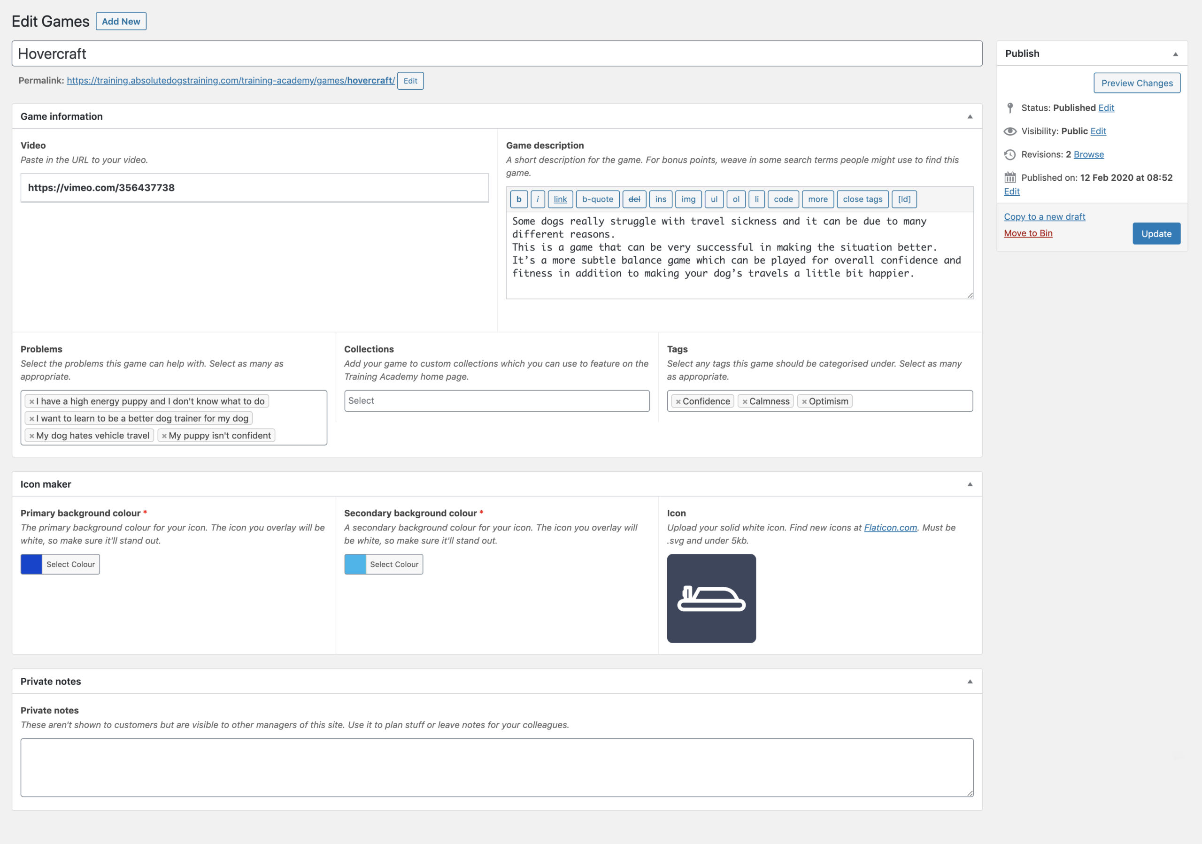Collapse the Private notes panel

click(970, 682)
